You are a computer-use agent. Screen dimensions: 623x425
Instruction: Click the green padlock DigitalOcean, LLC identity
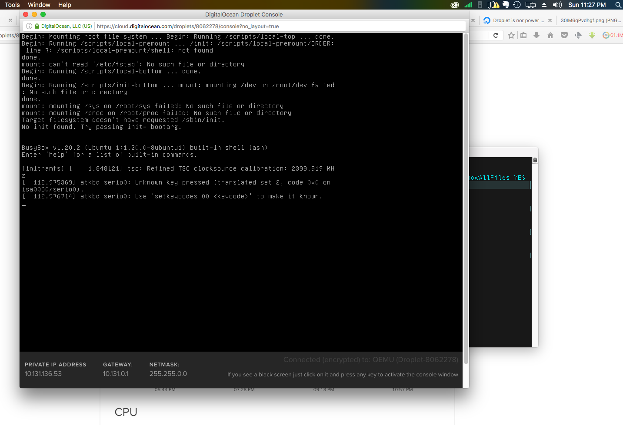(x=63, y=26)
